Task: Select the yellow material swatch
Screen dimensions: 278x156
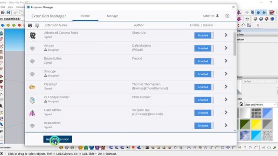Action: coord(256,124)
